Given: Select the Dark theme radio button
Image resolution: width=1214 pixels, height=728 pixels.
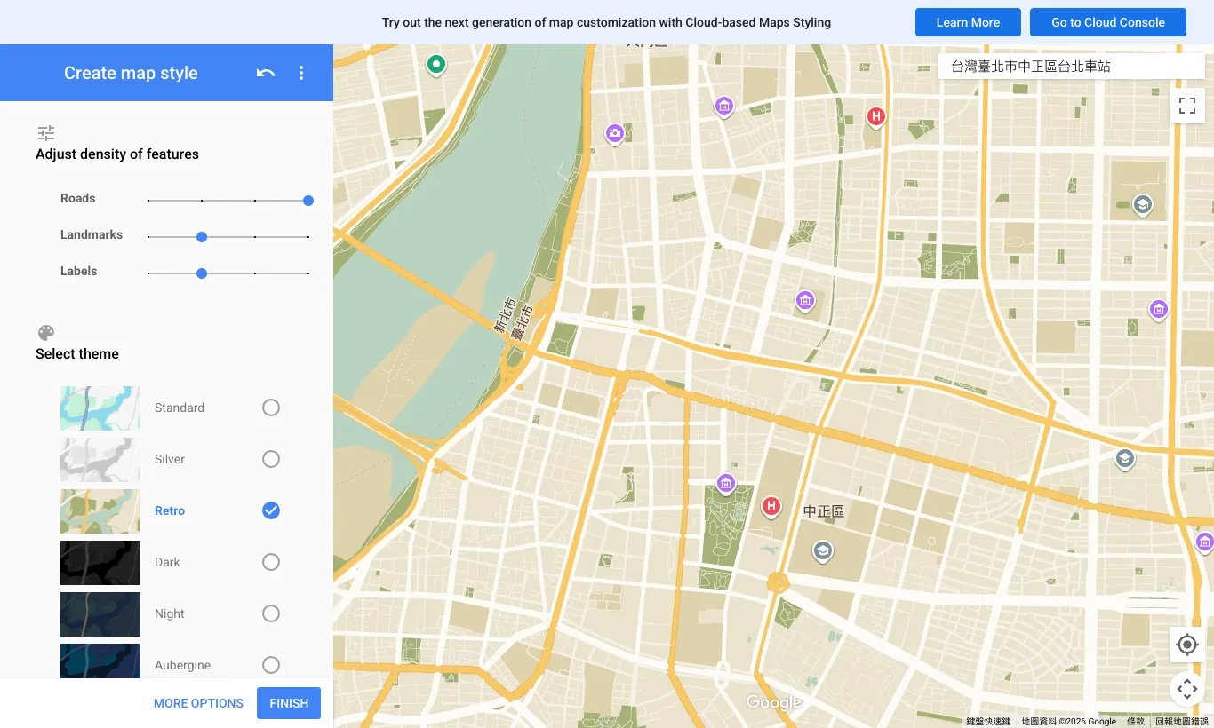Looking at the screenshot, I should 271,562.
